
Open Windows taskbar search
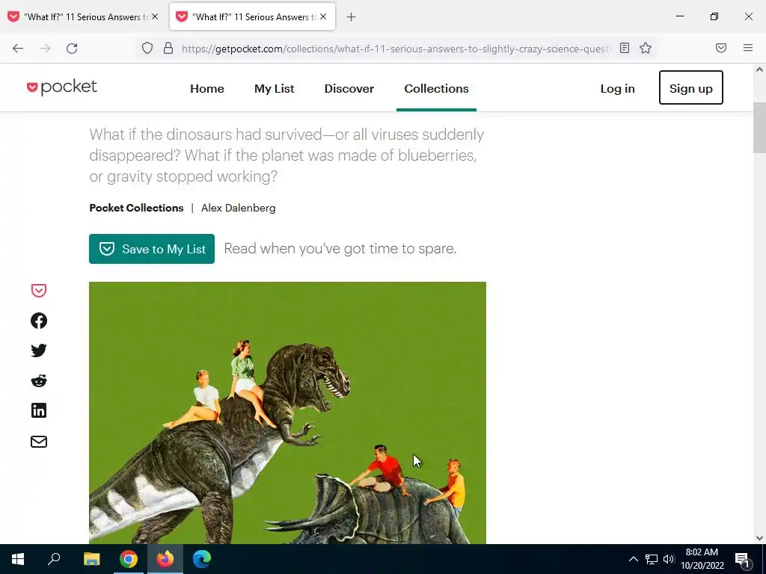coord(54,559)
